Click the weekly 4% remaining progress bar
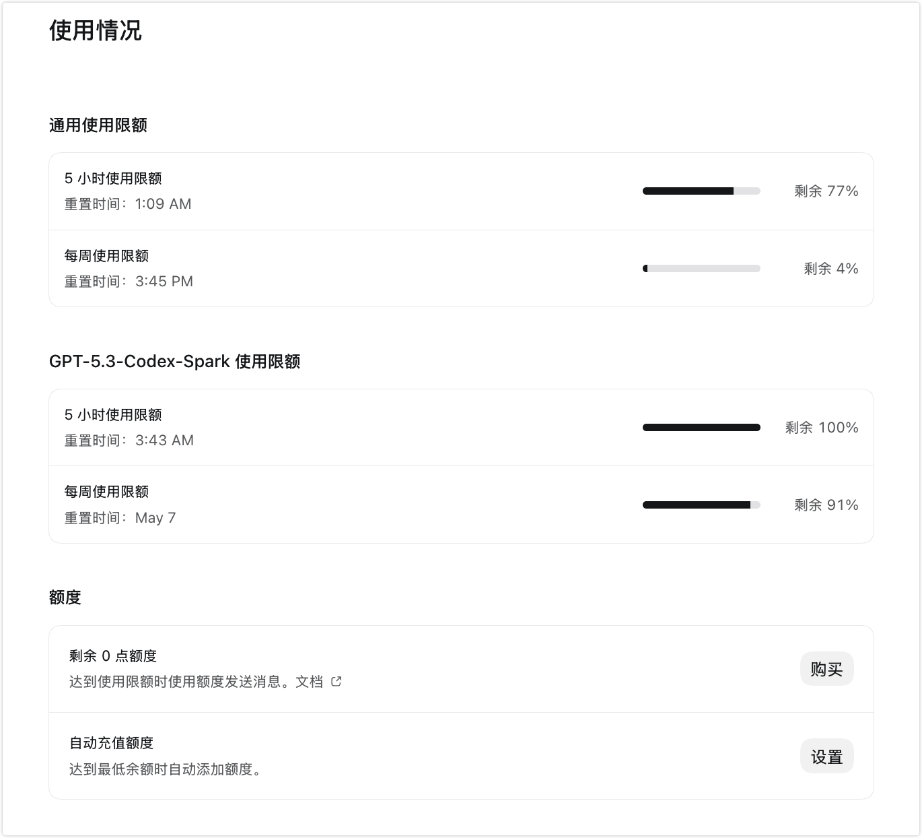This screenshot has width=922, height=838. pos(701,269)
